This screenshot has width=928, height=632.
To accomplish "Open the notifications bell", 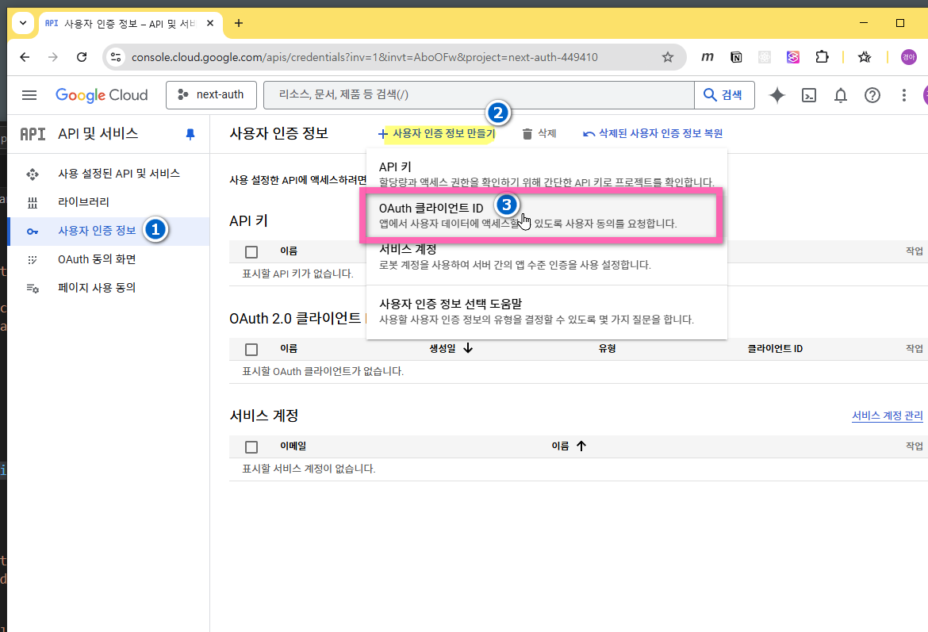I will coord(841,95).
